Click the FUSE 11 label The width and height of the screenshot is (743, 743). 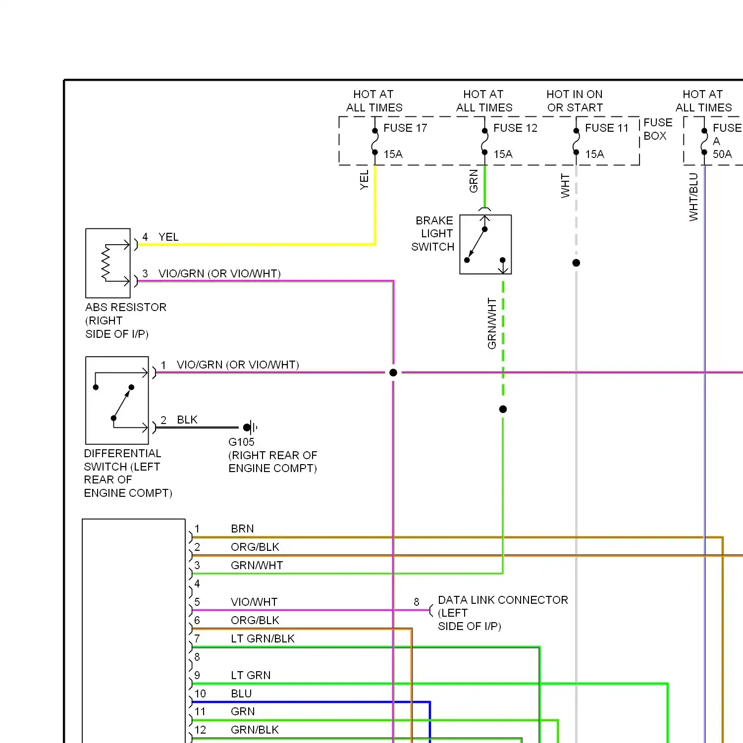pyautogui.click(x=607, y=128)
